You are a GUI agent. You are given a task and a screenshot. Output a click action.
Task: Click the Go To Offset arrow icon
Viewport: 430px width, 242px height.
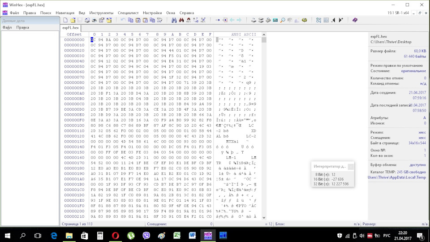pos(218,20)
